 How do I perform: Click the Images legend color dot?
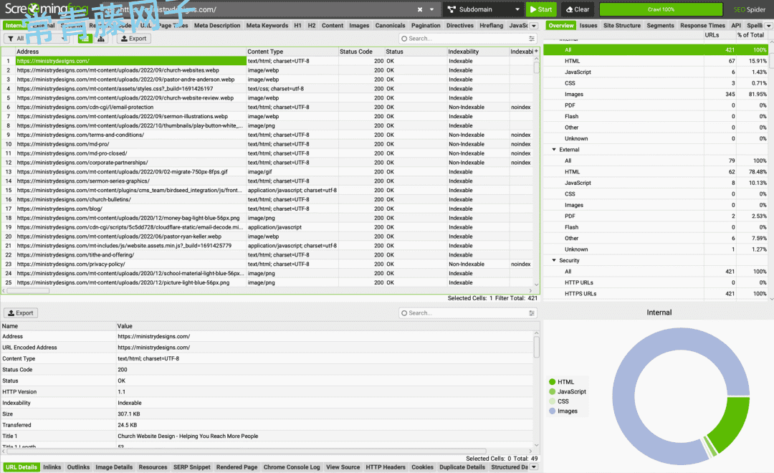pyautogui.click(x=553, y=411)
